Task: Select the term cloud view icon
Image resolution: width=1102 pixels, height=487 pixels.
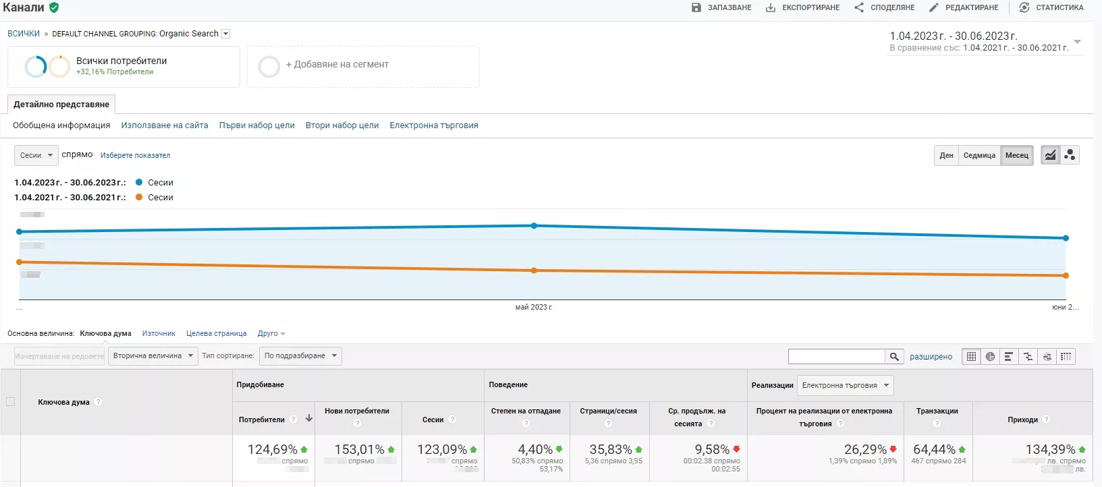Action: pos(1047,357)
